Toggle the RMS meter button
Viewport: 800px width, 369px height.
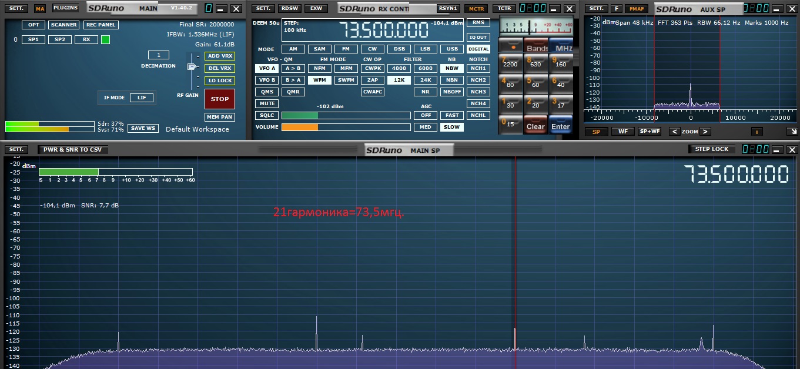(x=478, y=23)
